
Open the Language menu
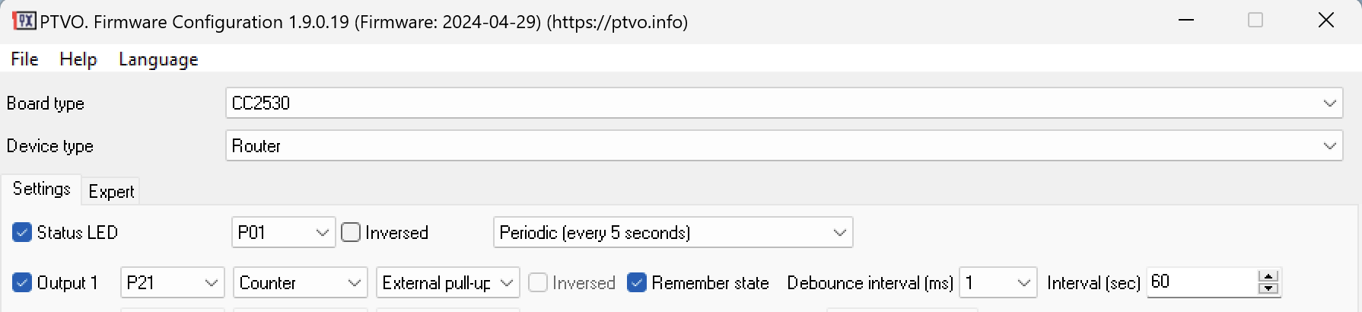pos(158,59)
